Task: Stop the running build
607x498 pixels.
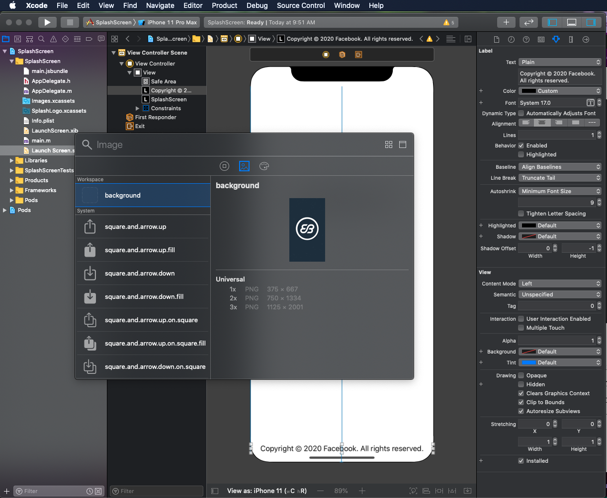Action: pos(70,22)
